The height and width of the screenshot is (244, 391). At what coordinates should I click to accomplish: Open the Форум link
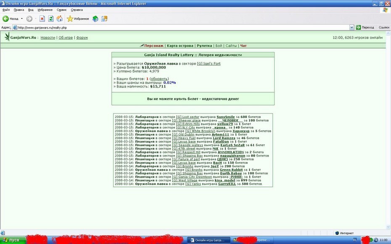click(82, 38)
